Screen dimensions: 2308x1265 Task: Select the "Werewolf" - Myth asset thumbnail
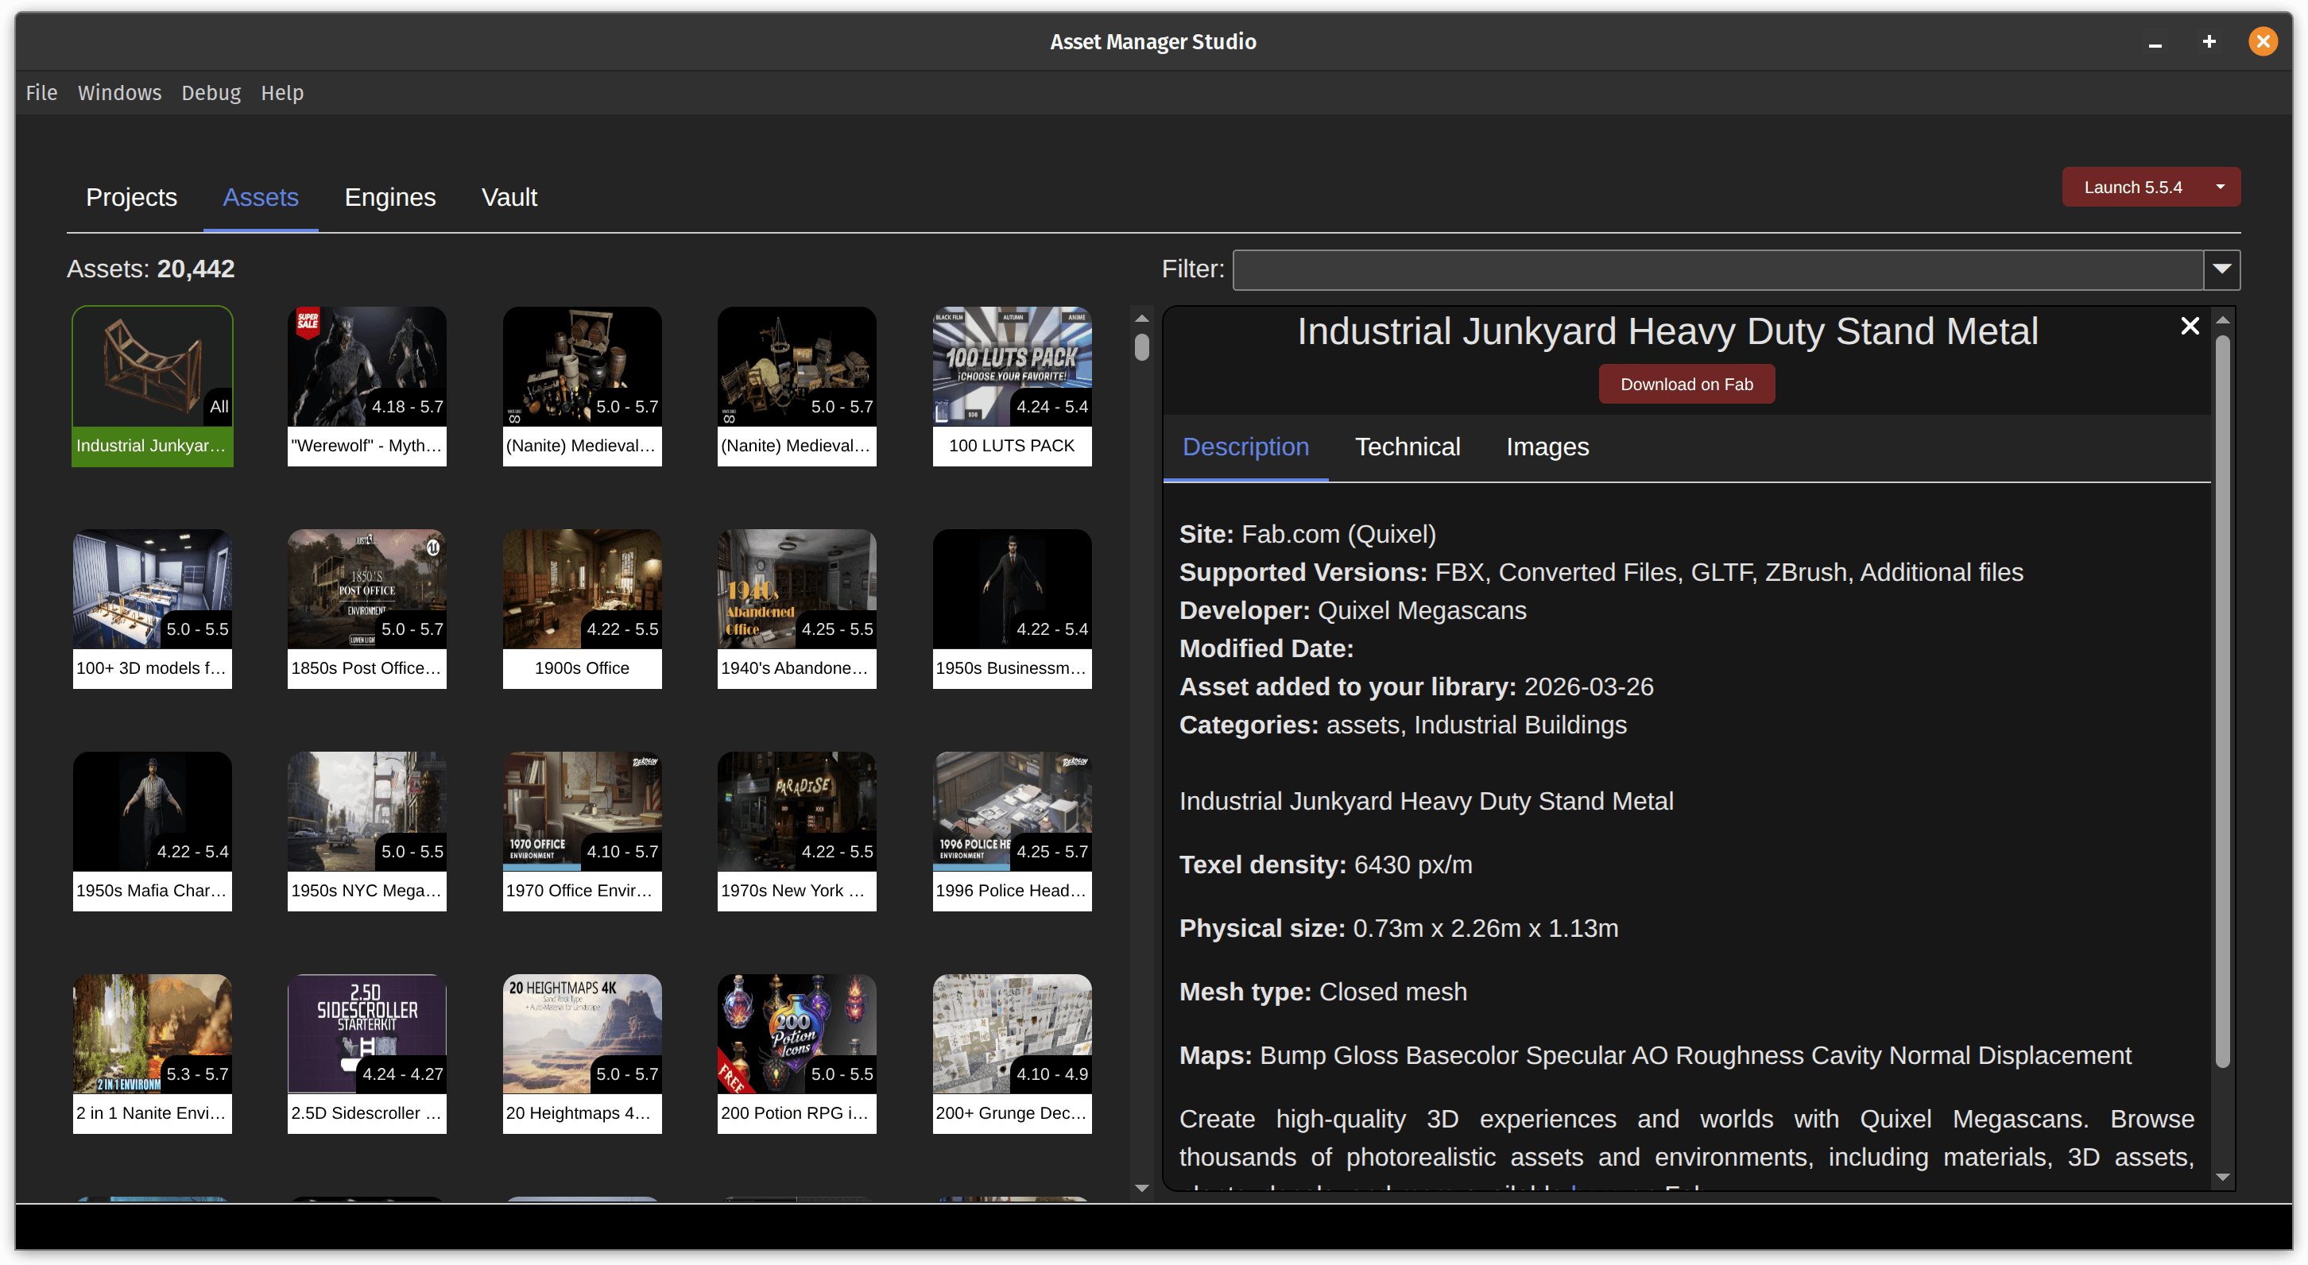366,386
